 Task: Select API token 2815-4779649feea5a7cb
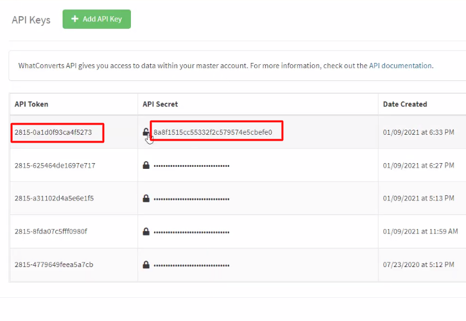click(x=54, y=265)
